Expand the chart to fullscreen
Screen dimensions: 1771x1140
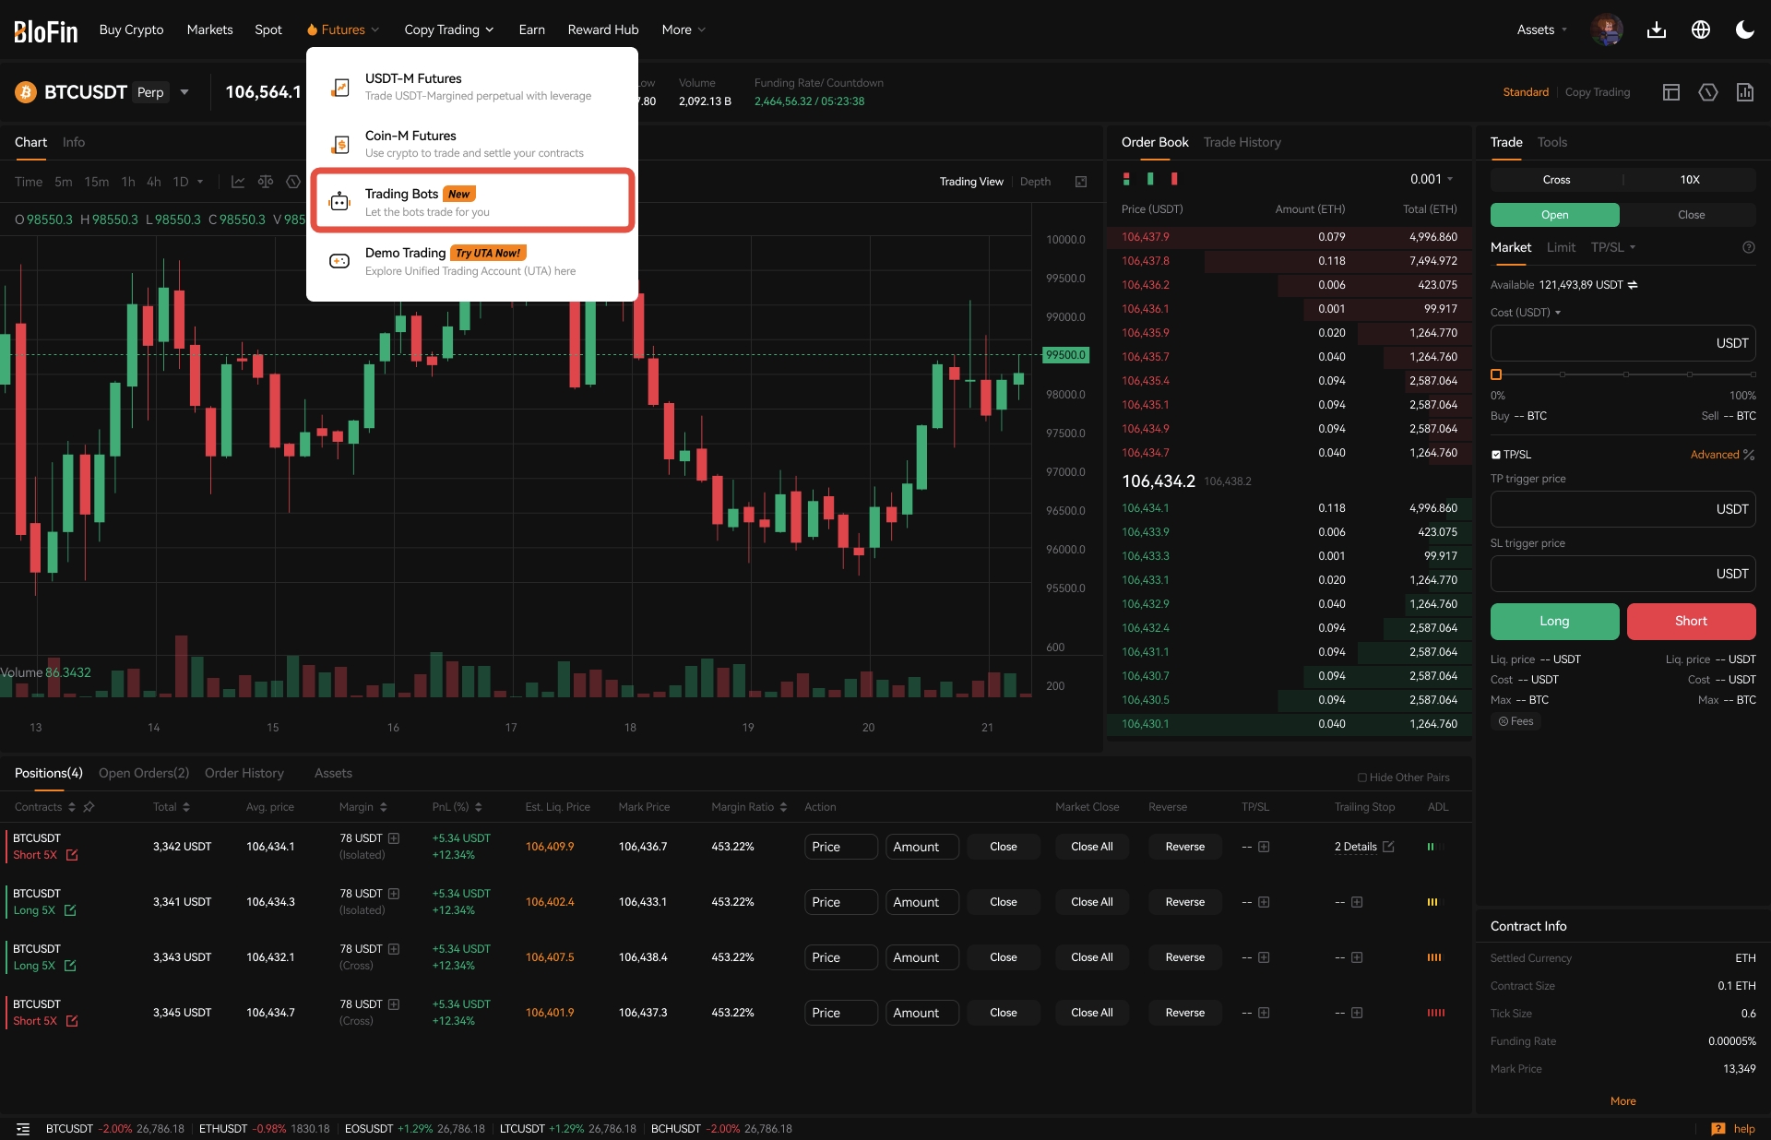click(x=1080, y=182)
